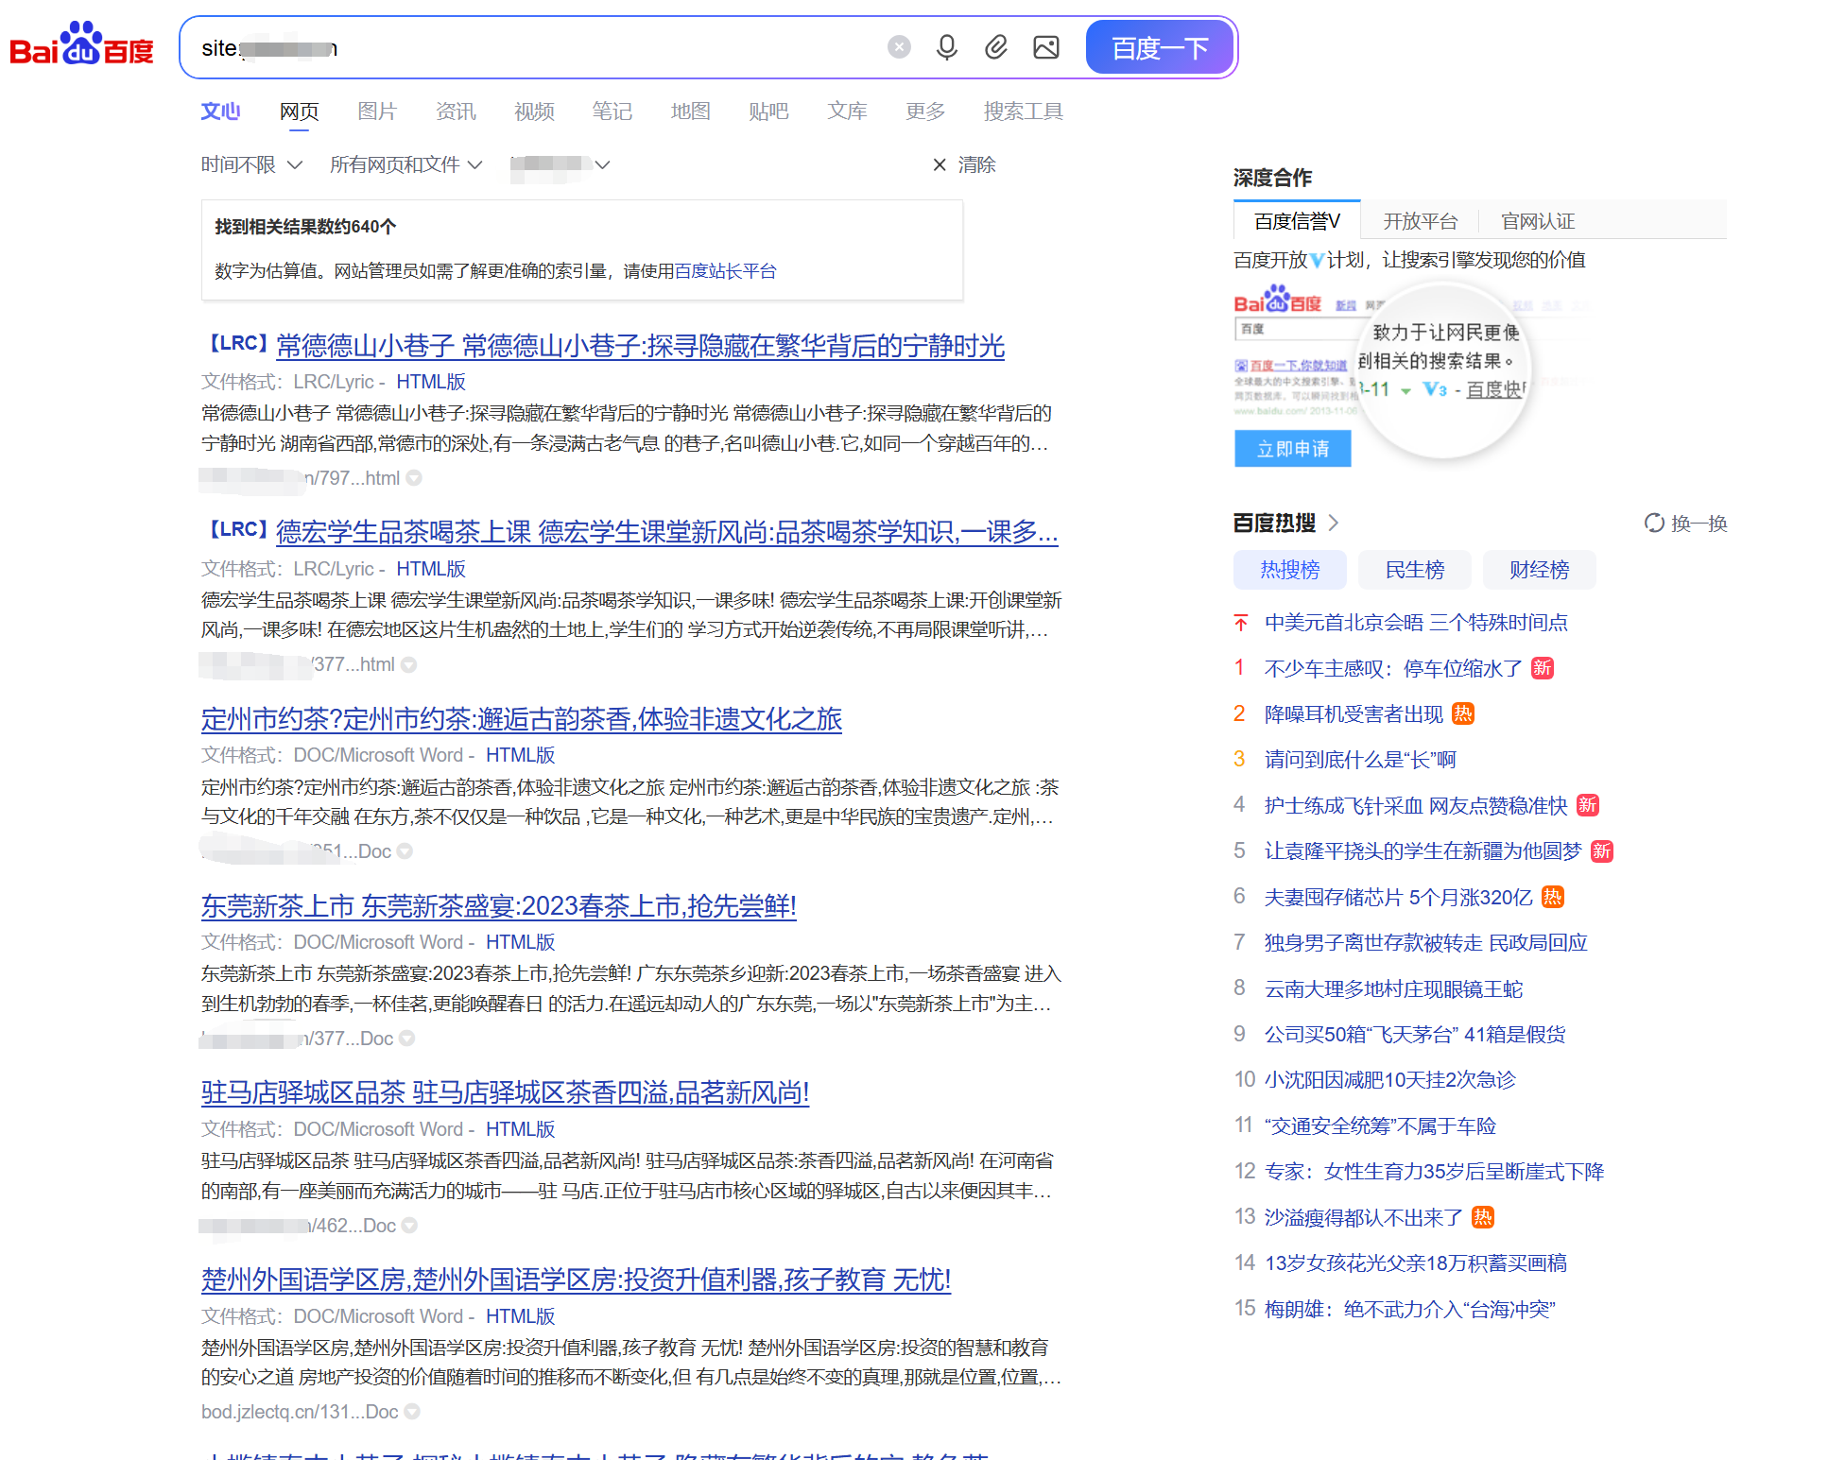Open 沙溢瘦得都认不出来了 topic

[1363, 1217]
